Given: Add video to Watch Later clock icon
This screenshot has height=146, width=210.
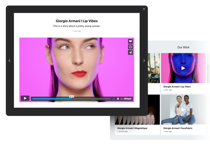Looking at the screenshot, I should [x=130, y=47].
